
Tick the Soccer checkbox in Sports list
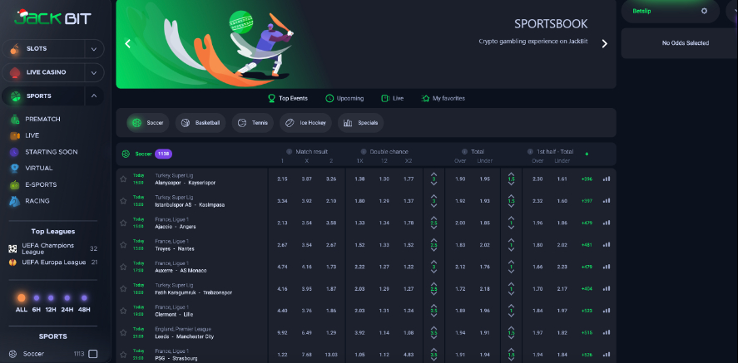pyautogui.click(x=93, y=354)
